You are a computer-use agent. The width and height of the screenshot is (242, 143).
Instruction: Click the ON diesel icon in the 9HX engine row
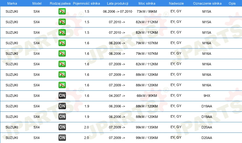[x=62, y=96]
